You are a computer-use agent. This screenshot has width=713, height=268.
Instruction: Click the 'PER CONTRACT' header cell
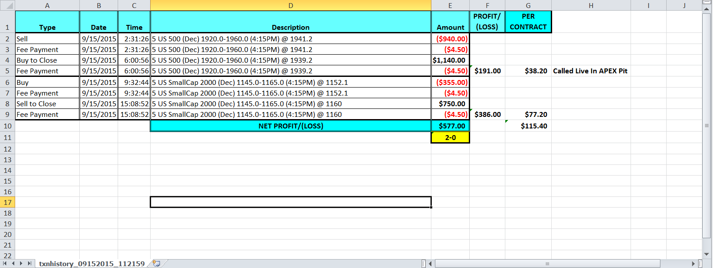click(x=528, y=22)
